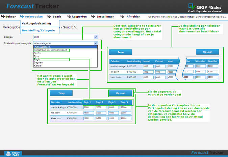Click Februari field for rob.doorn
The width and height of the screenshot is (228, 157).
160,72
